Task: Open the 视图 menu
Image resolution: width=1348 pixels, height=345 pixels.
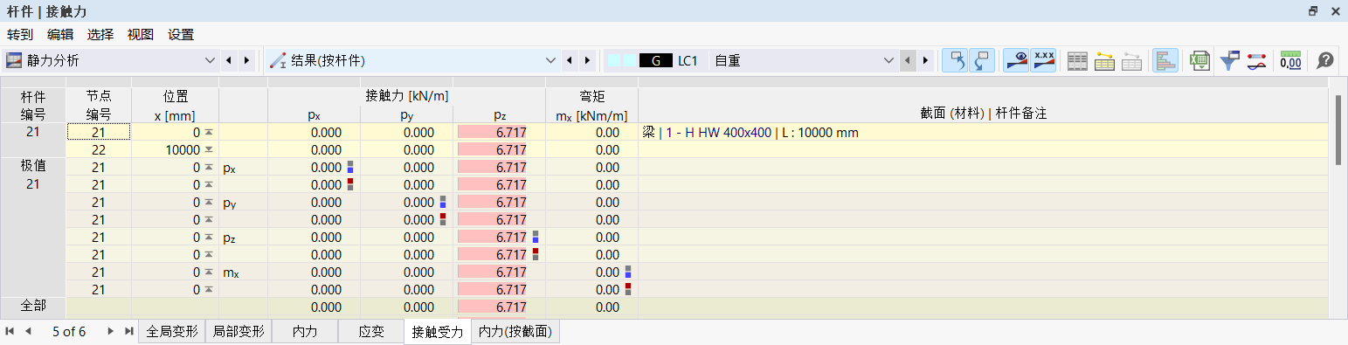Action: click(141, 35)
